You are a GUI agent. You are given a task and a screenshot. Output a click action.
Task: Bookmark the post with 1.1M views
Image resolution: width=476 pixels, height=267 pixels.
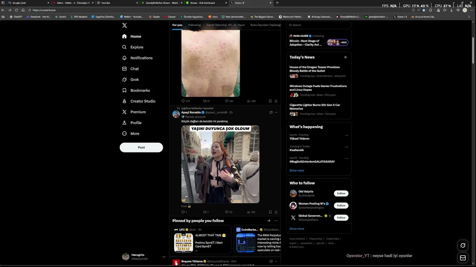tap(270, 101)
